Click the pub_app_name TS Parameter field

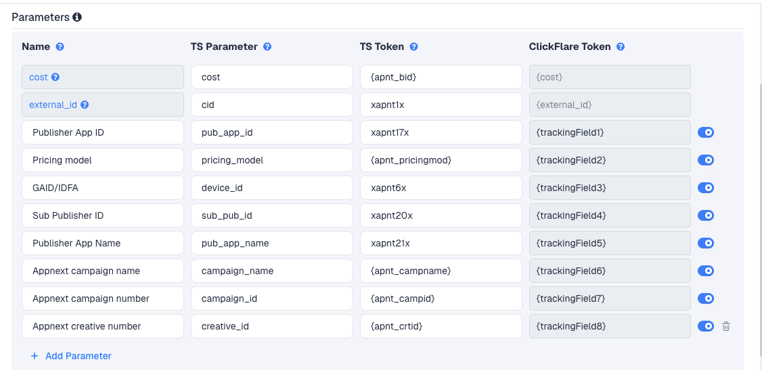[271, 243]
